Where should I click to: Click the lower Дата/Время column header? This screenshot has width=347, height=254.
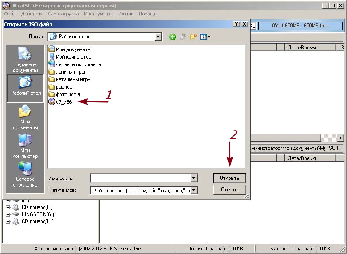(310, 158)
